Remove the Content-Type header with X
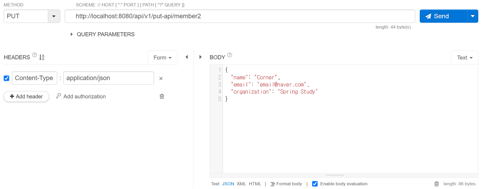 [x=161, y=79]
